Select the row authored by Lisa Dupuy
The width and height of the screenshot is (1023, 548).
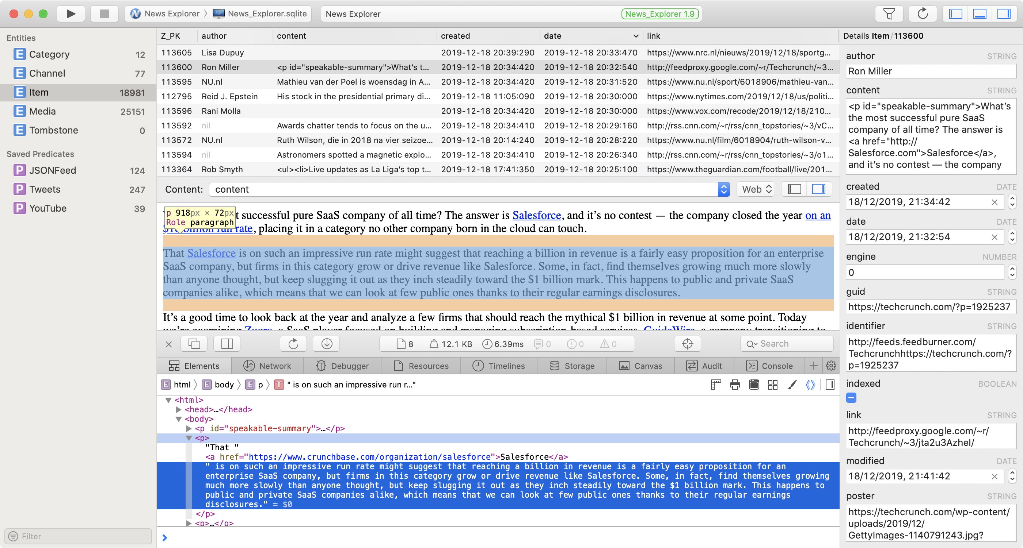tap(498, 53)
